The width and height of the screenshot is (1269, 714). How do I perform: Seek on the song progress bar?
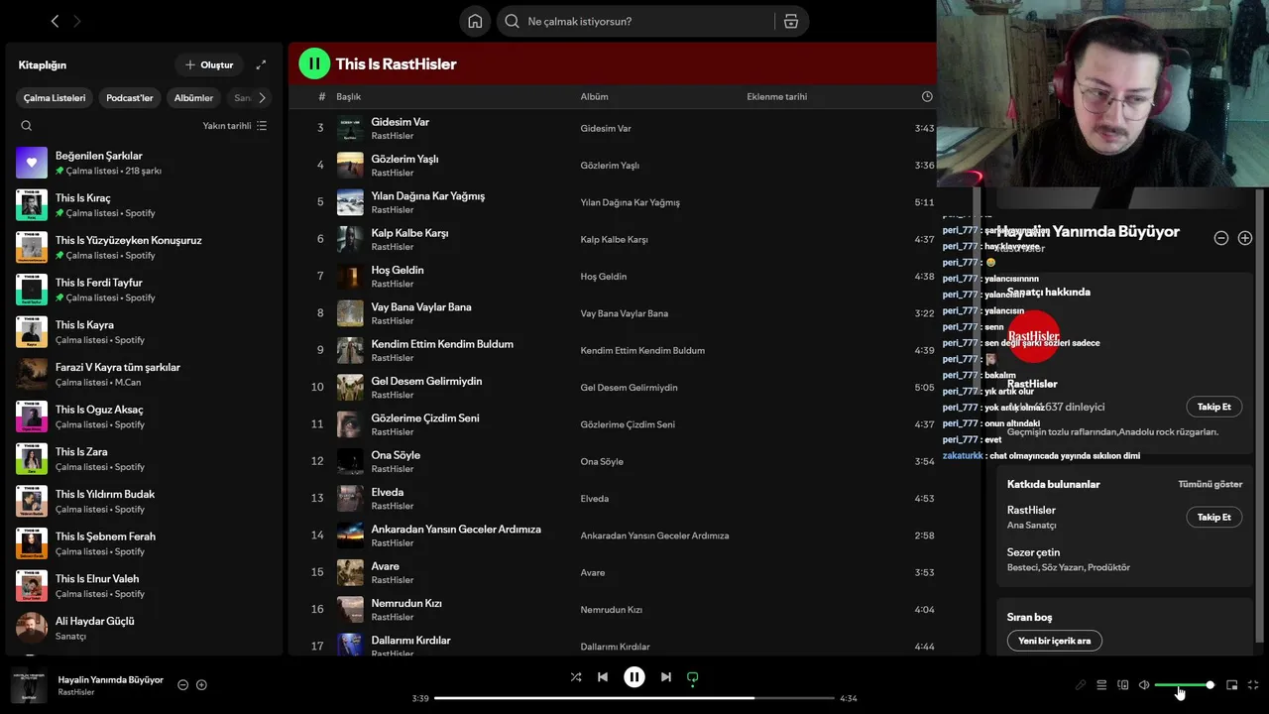[x=634, y=698]
